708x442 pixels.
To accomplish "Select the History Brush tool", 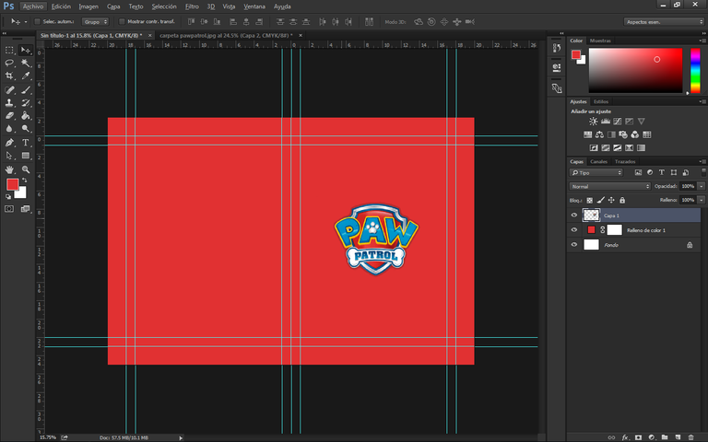I will [26, 103].
